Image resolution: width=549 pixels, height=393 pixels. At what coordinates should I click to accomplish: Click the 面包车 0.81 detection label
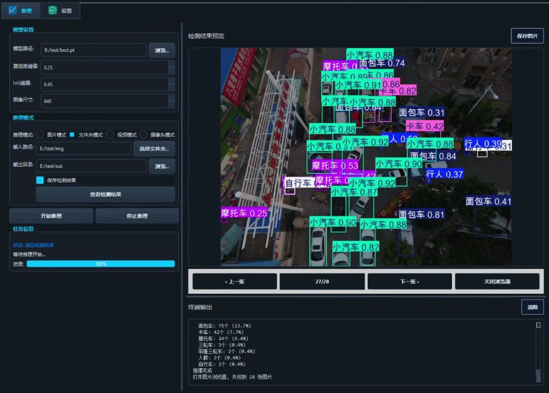tap(421, 214)
